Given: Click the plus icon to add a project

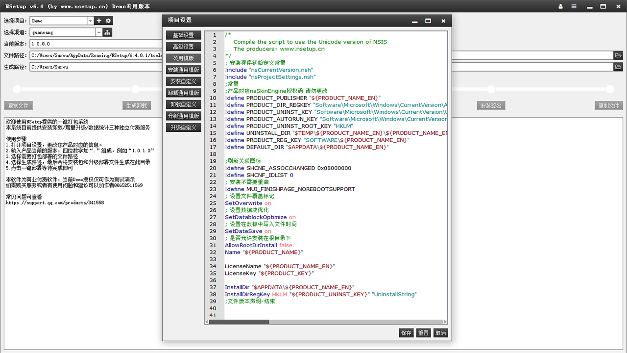Looking at the screenshot, I should click(99, 21).
